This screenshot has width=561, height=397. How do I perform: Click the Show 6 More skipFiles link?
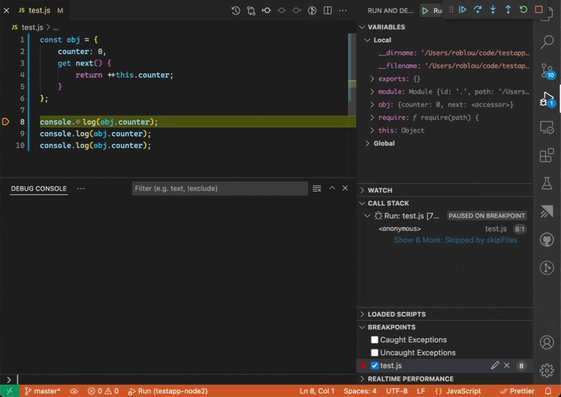[455, 240]
